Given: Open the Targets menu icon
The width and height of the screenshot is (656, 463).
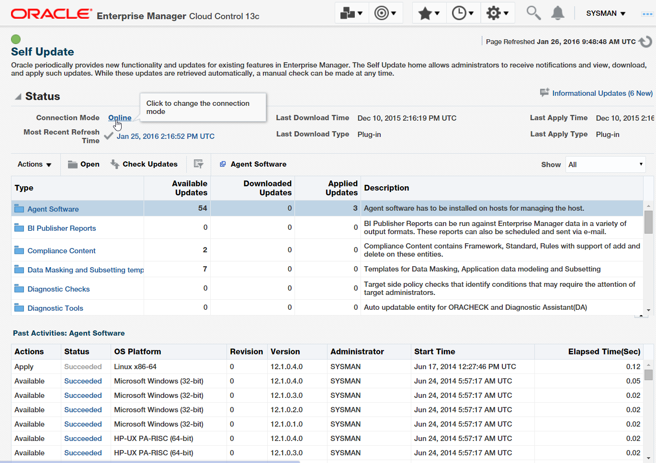Looking at the screenshot, I should pos(385,13).
